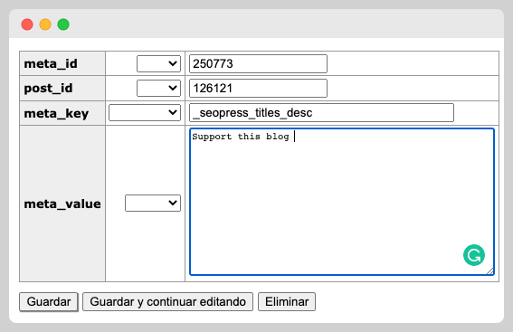Focus the meta_id field showing 250773
Image resolution: width=513 pixels, height=332 pixels.
tap(258, 64)
